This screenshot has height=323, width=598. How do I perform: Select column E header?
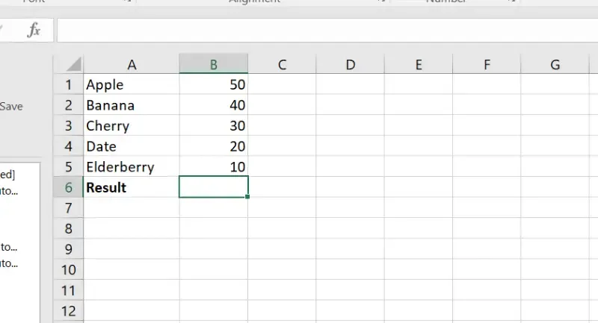[419, 64]
